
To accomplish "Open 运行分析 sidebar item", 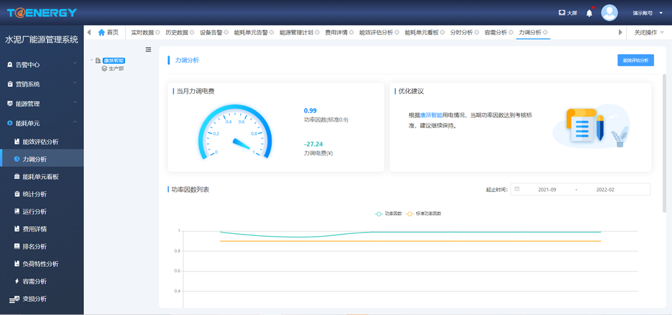I will [x=42, y=212].
